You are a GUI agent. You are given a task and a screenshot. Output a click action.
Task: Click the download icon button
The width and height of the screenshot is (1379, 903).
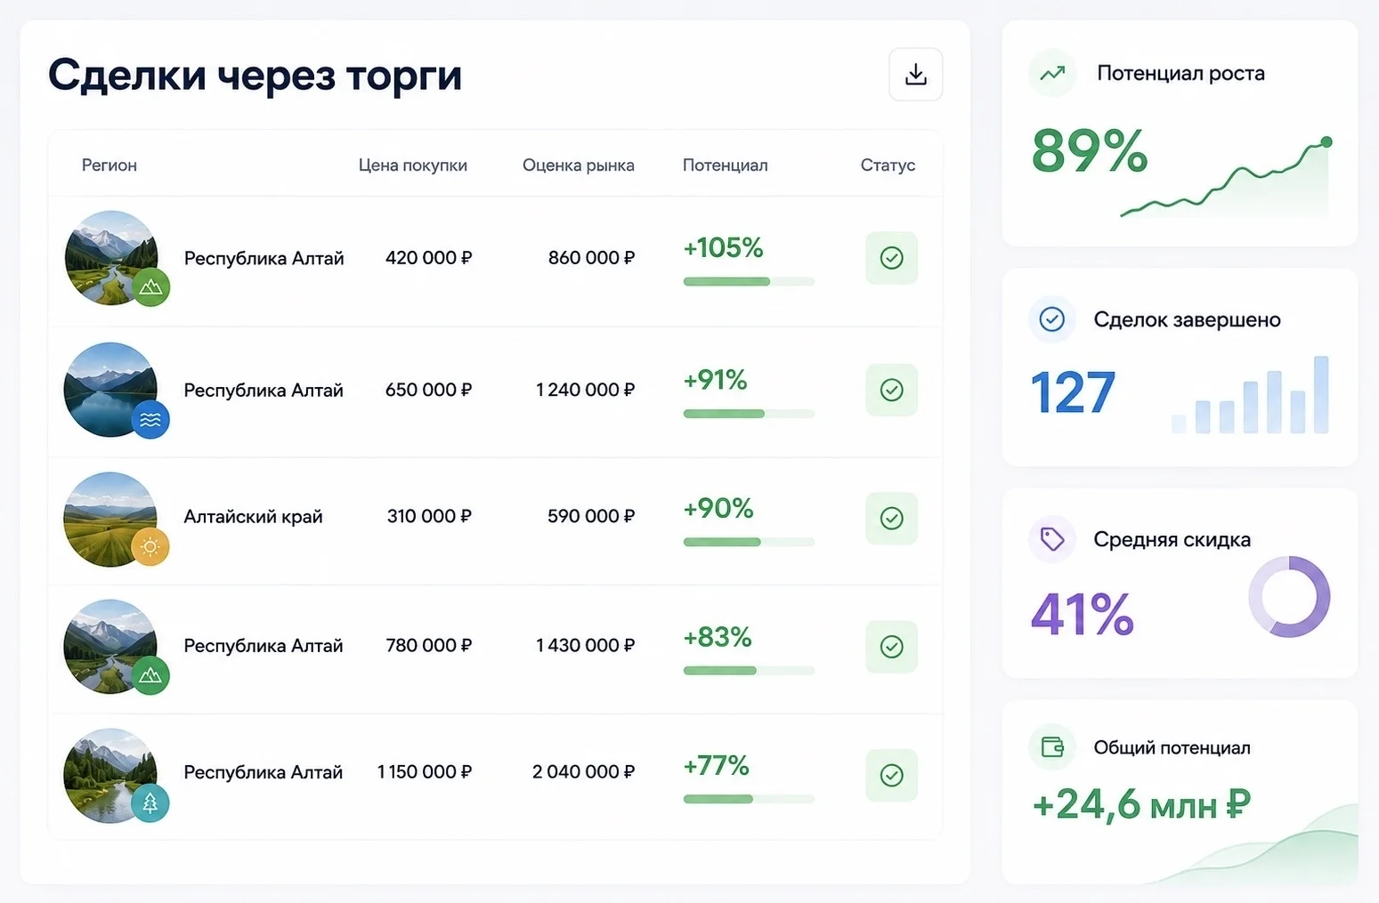[915, 75]
